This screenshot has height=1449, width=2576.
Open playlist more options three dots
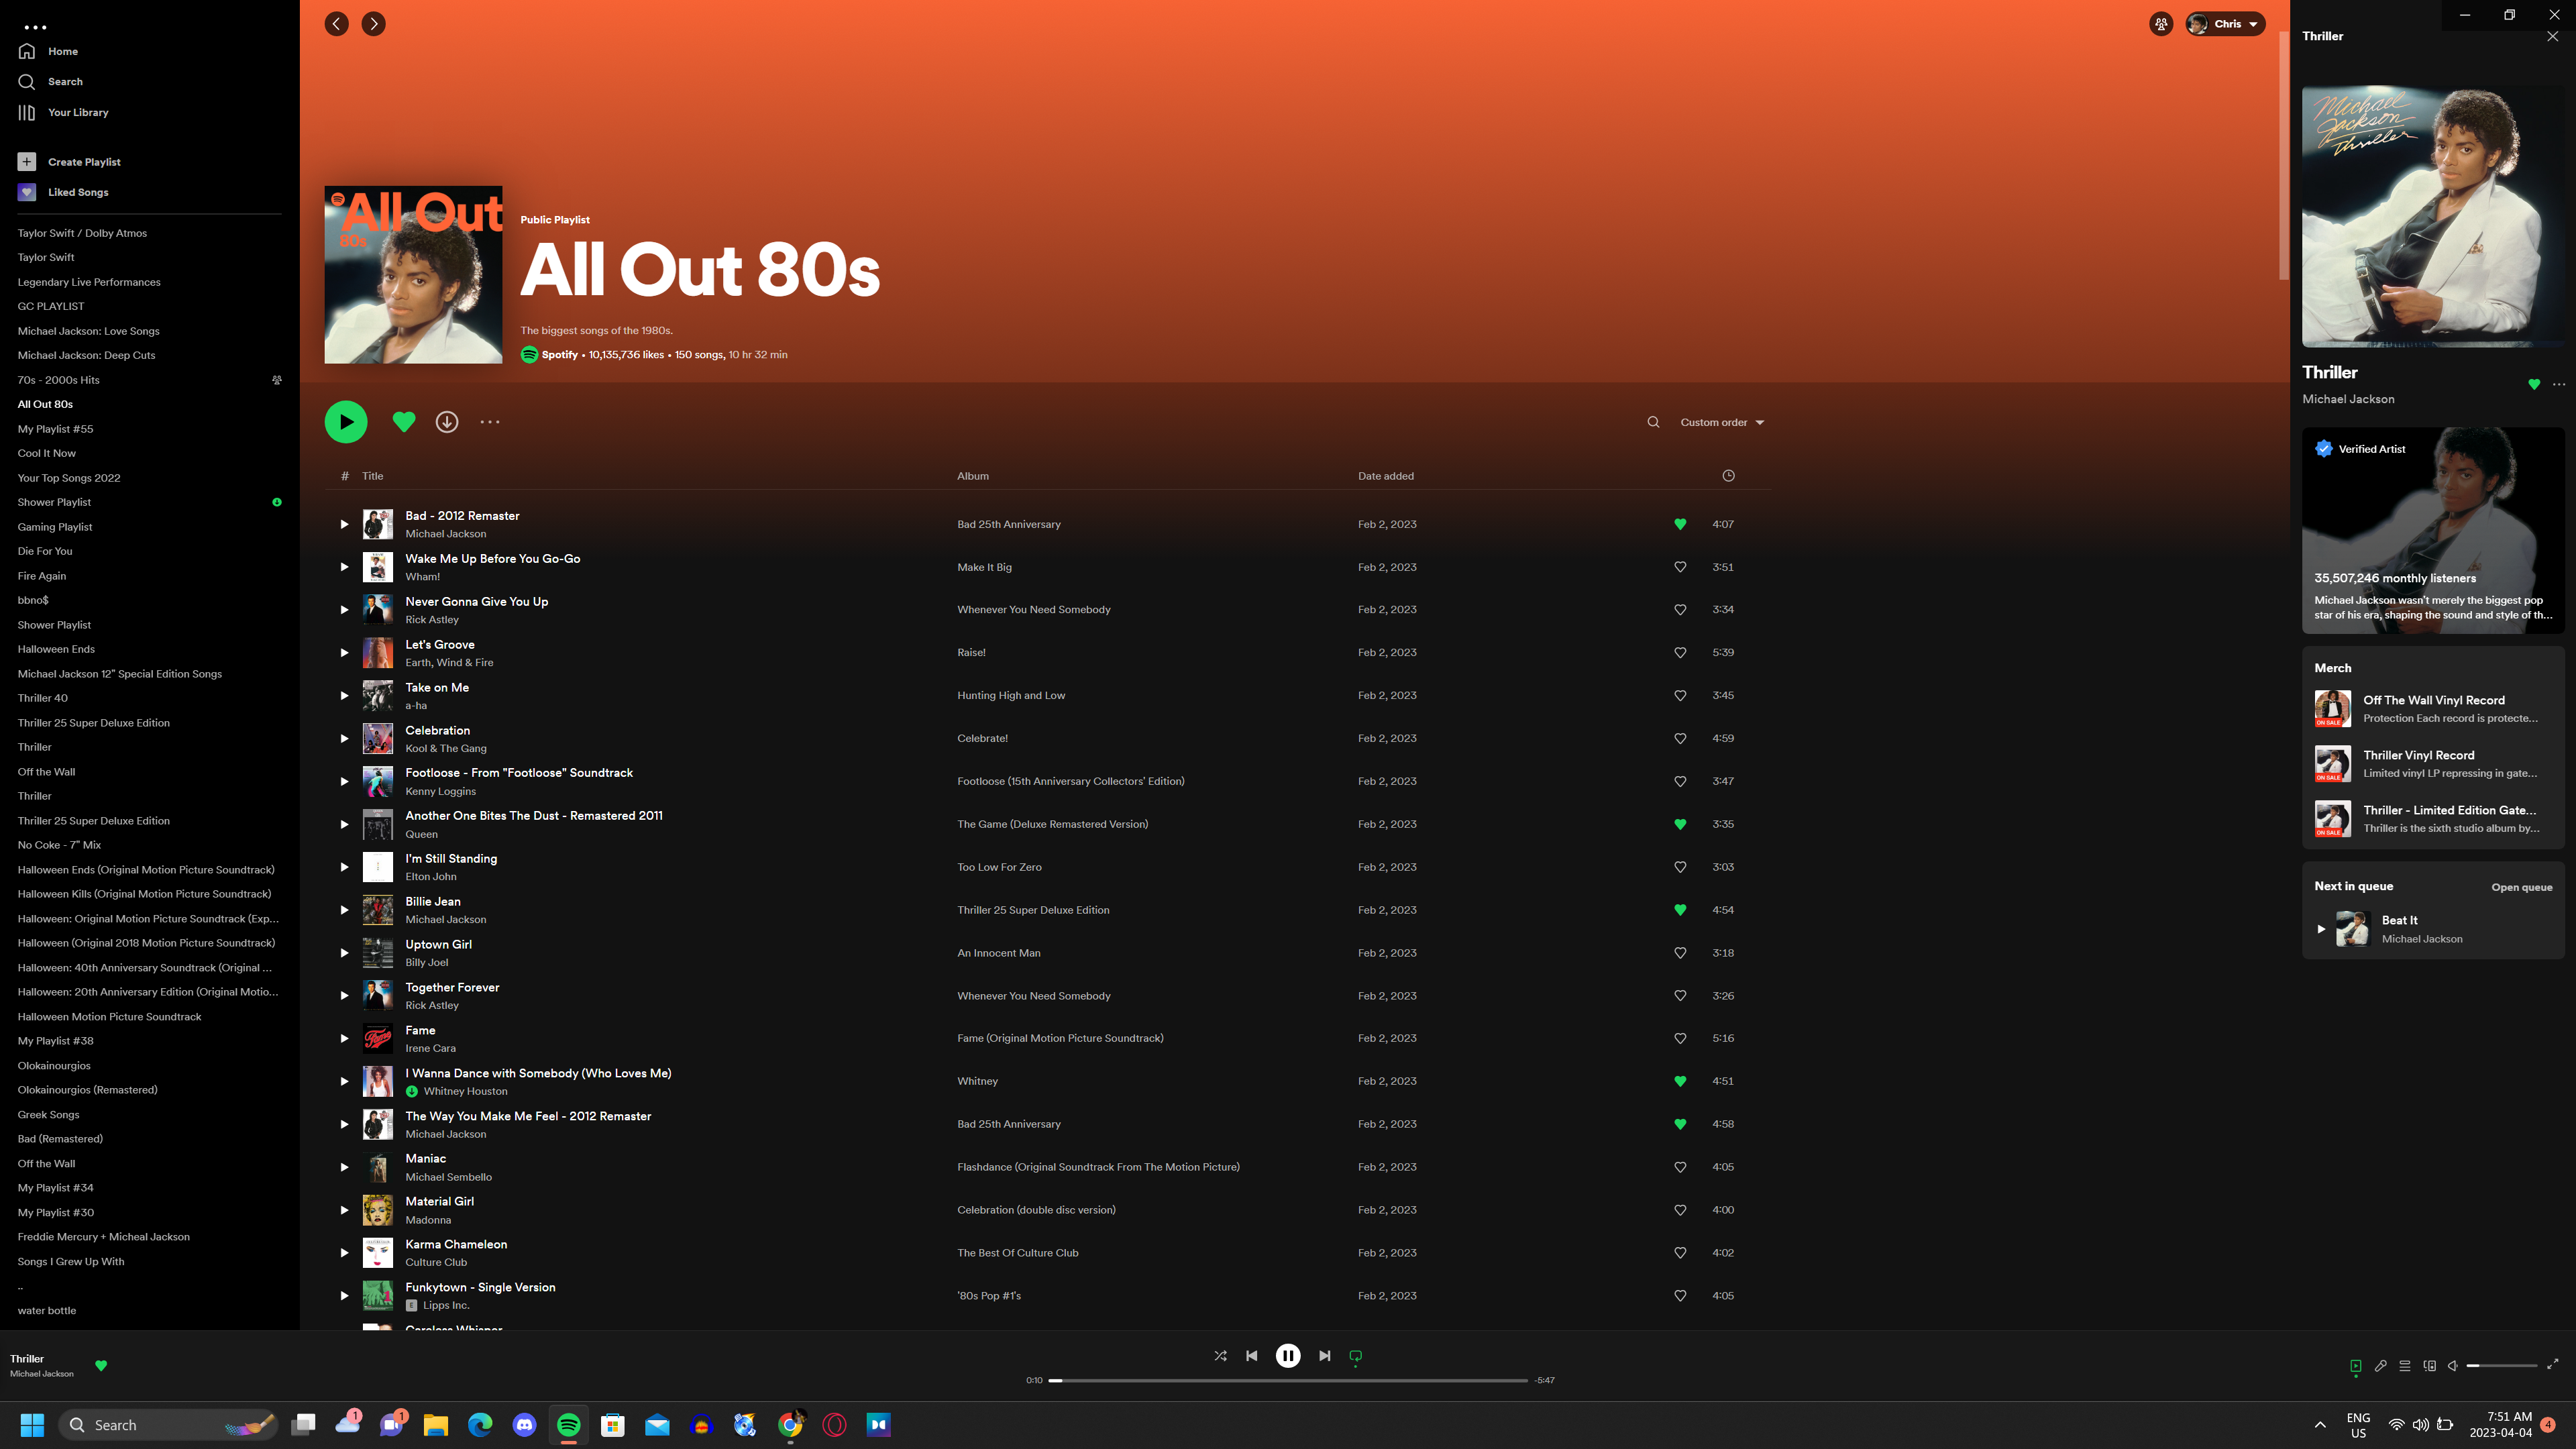coord(490,422)
